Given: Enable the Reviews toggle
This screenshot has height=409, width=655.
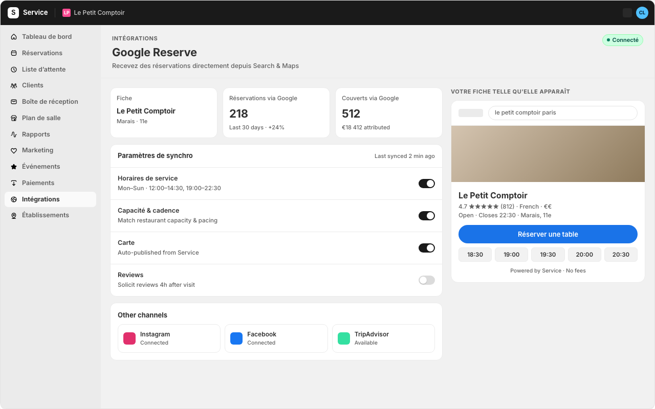Looking at the screenshot, I should pyautogui.click(x=427, y=280).
